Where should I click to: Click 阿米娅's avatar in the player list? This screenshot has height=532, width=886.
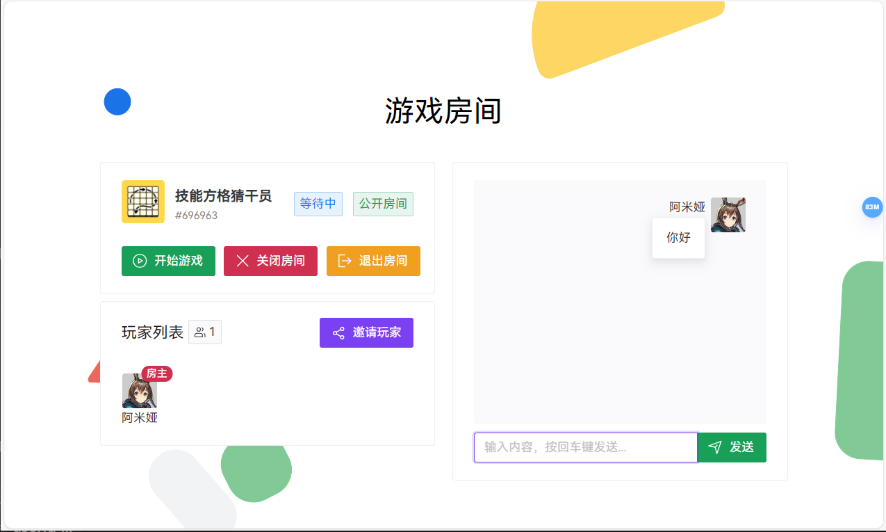(140, 391)
